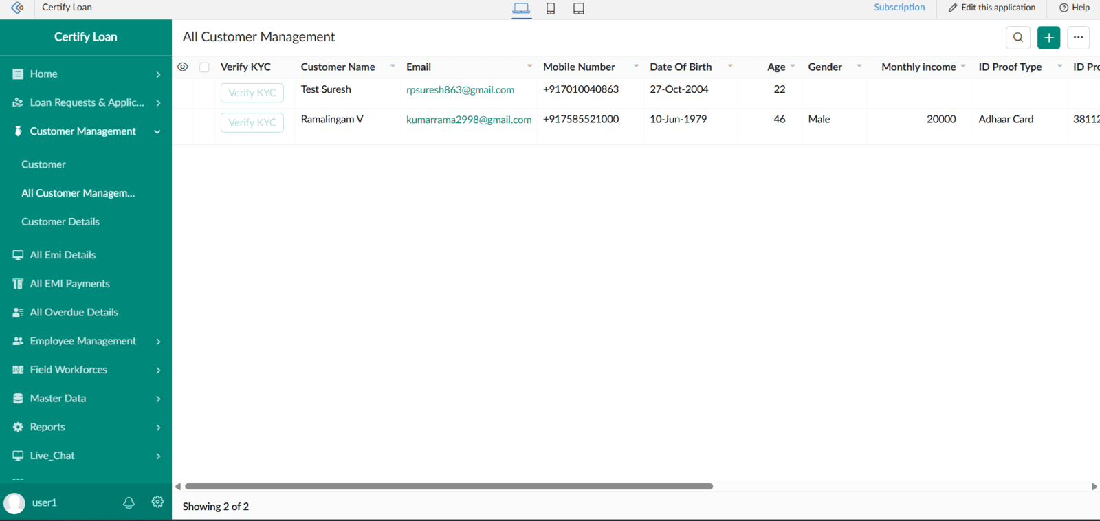1100x521 pixels.
Task: Add a new customer with plus button
Action: 1048,38
